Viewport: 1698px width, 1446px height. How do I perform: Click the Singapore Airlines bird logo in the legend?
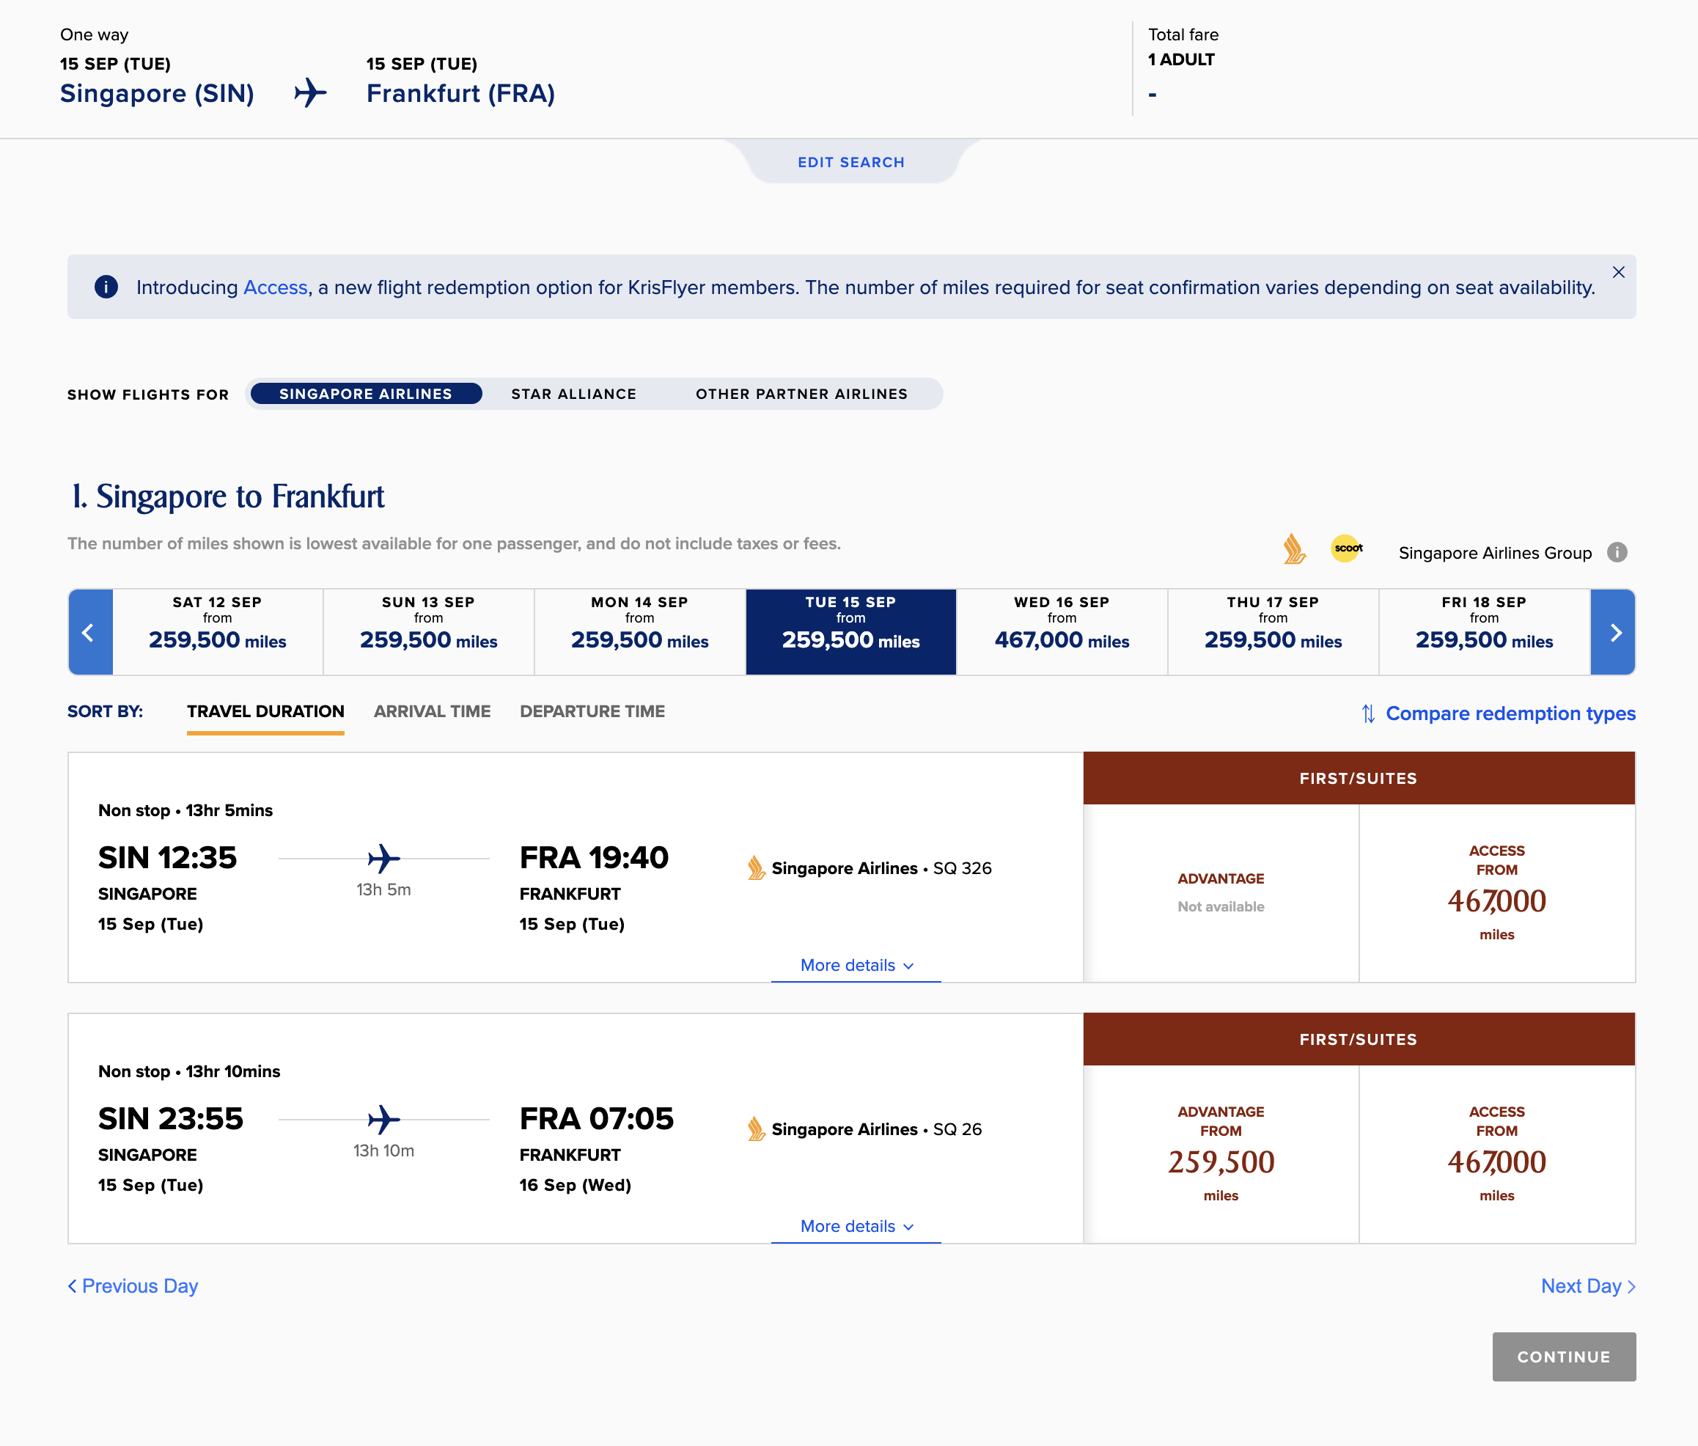(x=1293, y=549)
